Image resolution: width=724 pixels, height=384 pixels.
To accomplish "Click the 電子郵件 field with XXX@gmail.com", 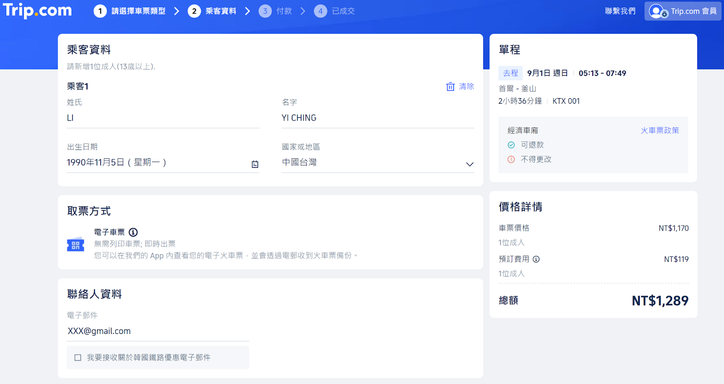I will (158, 331).
